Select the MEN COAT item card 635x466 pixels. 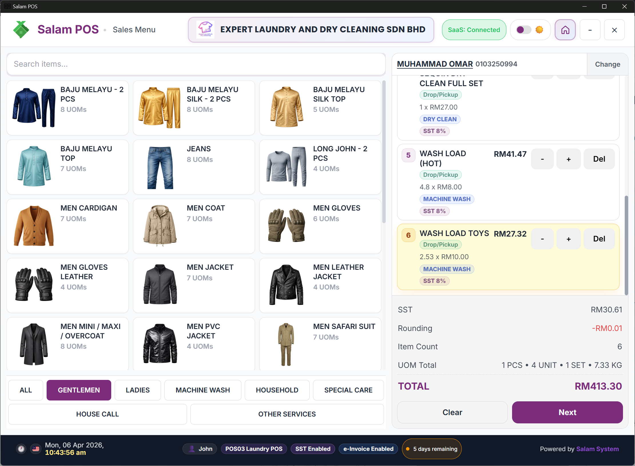click(194, 226)
